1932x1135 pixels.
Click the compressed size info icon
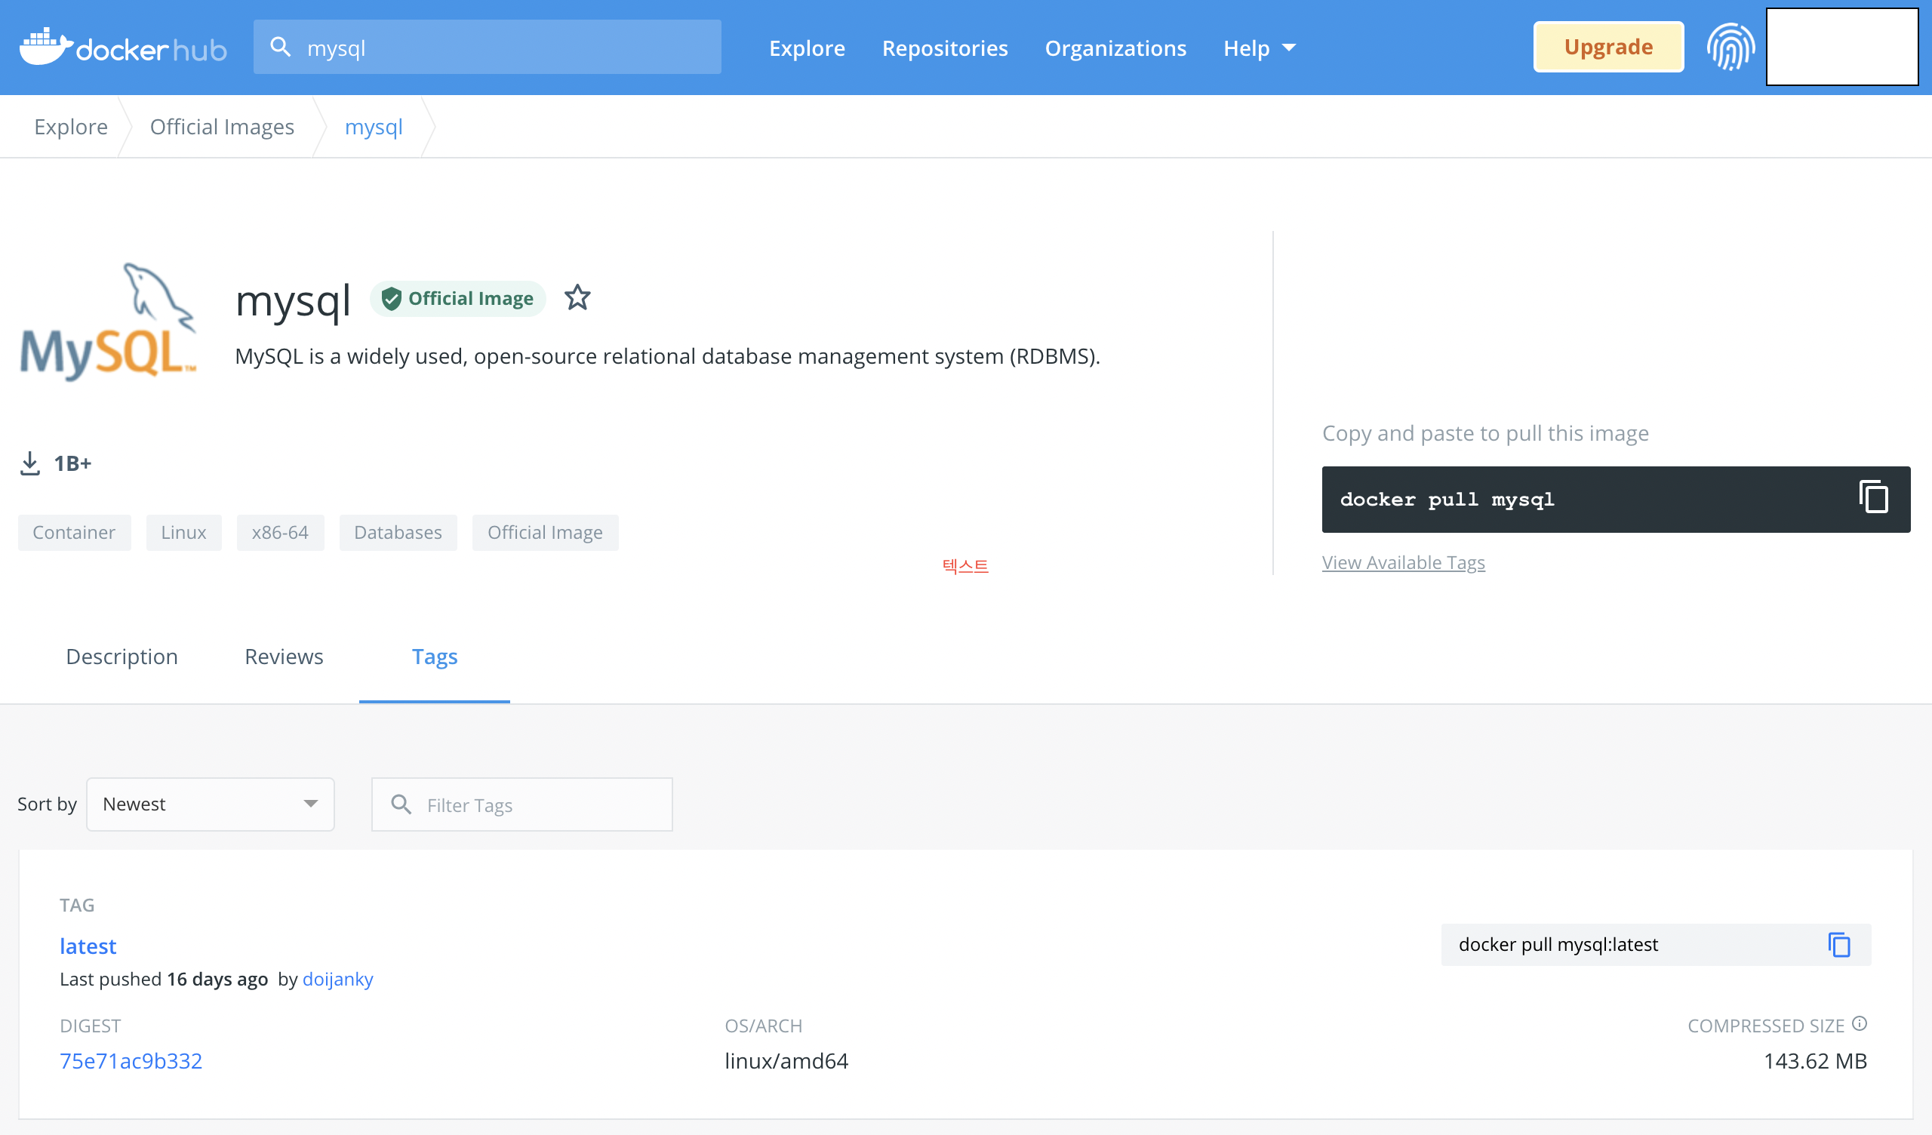click(1860, 1024)
